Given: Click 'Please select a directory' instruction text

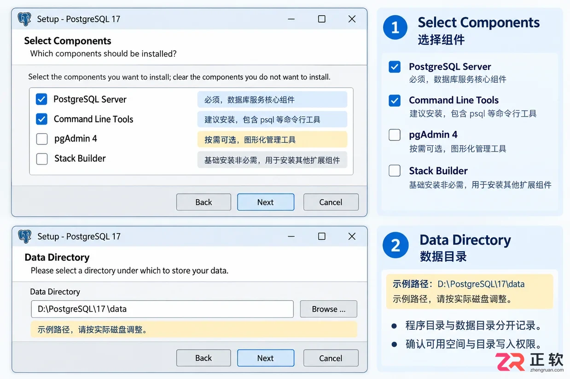Looking at the screenshot, I should pos(129,271).
